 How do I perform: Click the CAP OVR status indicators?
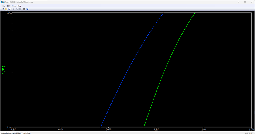249,133
